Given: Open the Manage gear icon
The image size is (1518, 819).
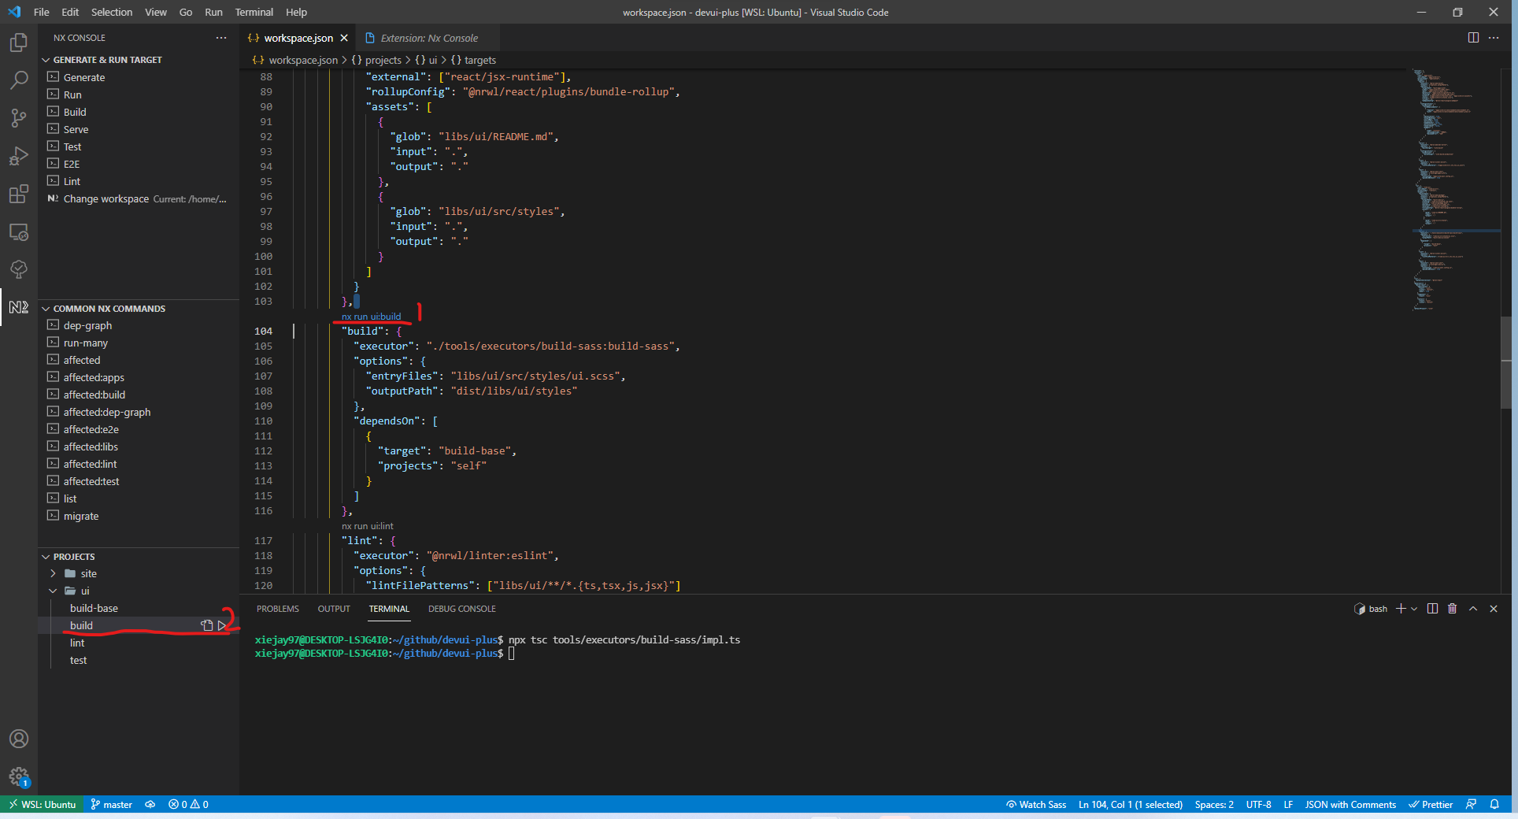Looking at the screenshot, I should [19, 777].
